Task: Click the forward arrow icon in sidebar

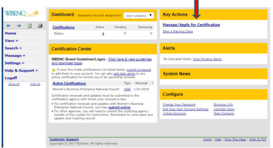Action: pos(19,26)
